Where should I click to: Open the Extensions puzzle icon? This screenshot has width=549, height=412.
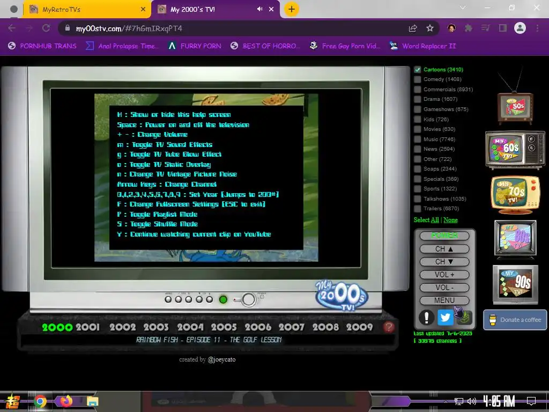click(x=468, y=28)
